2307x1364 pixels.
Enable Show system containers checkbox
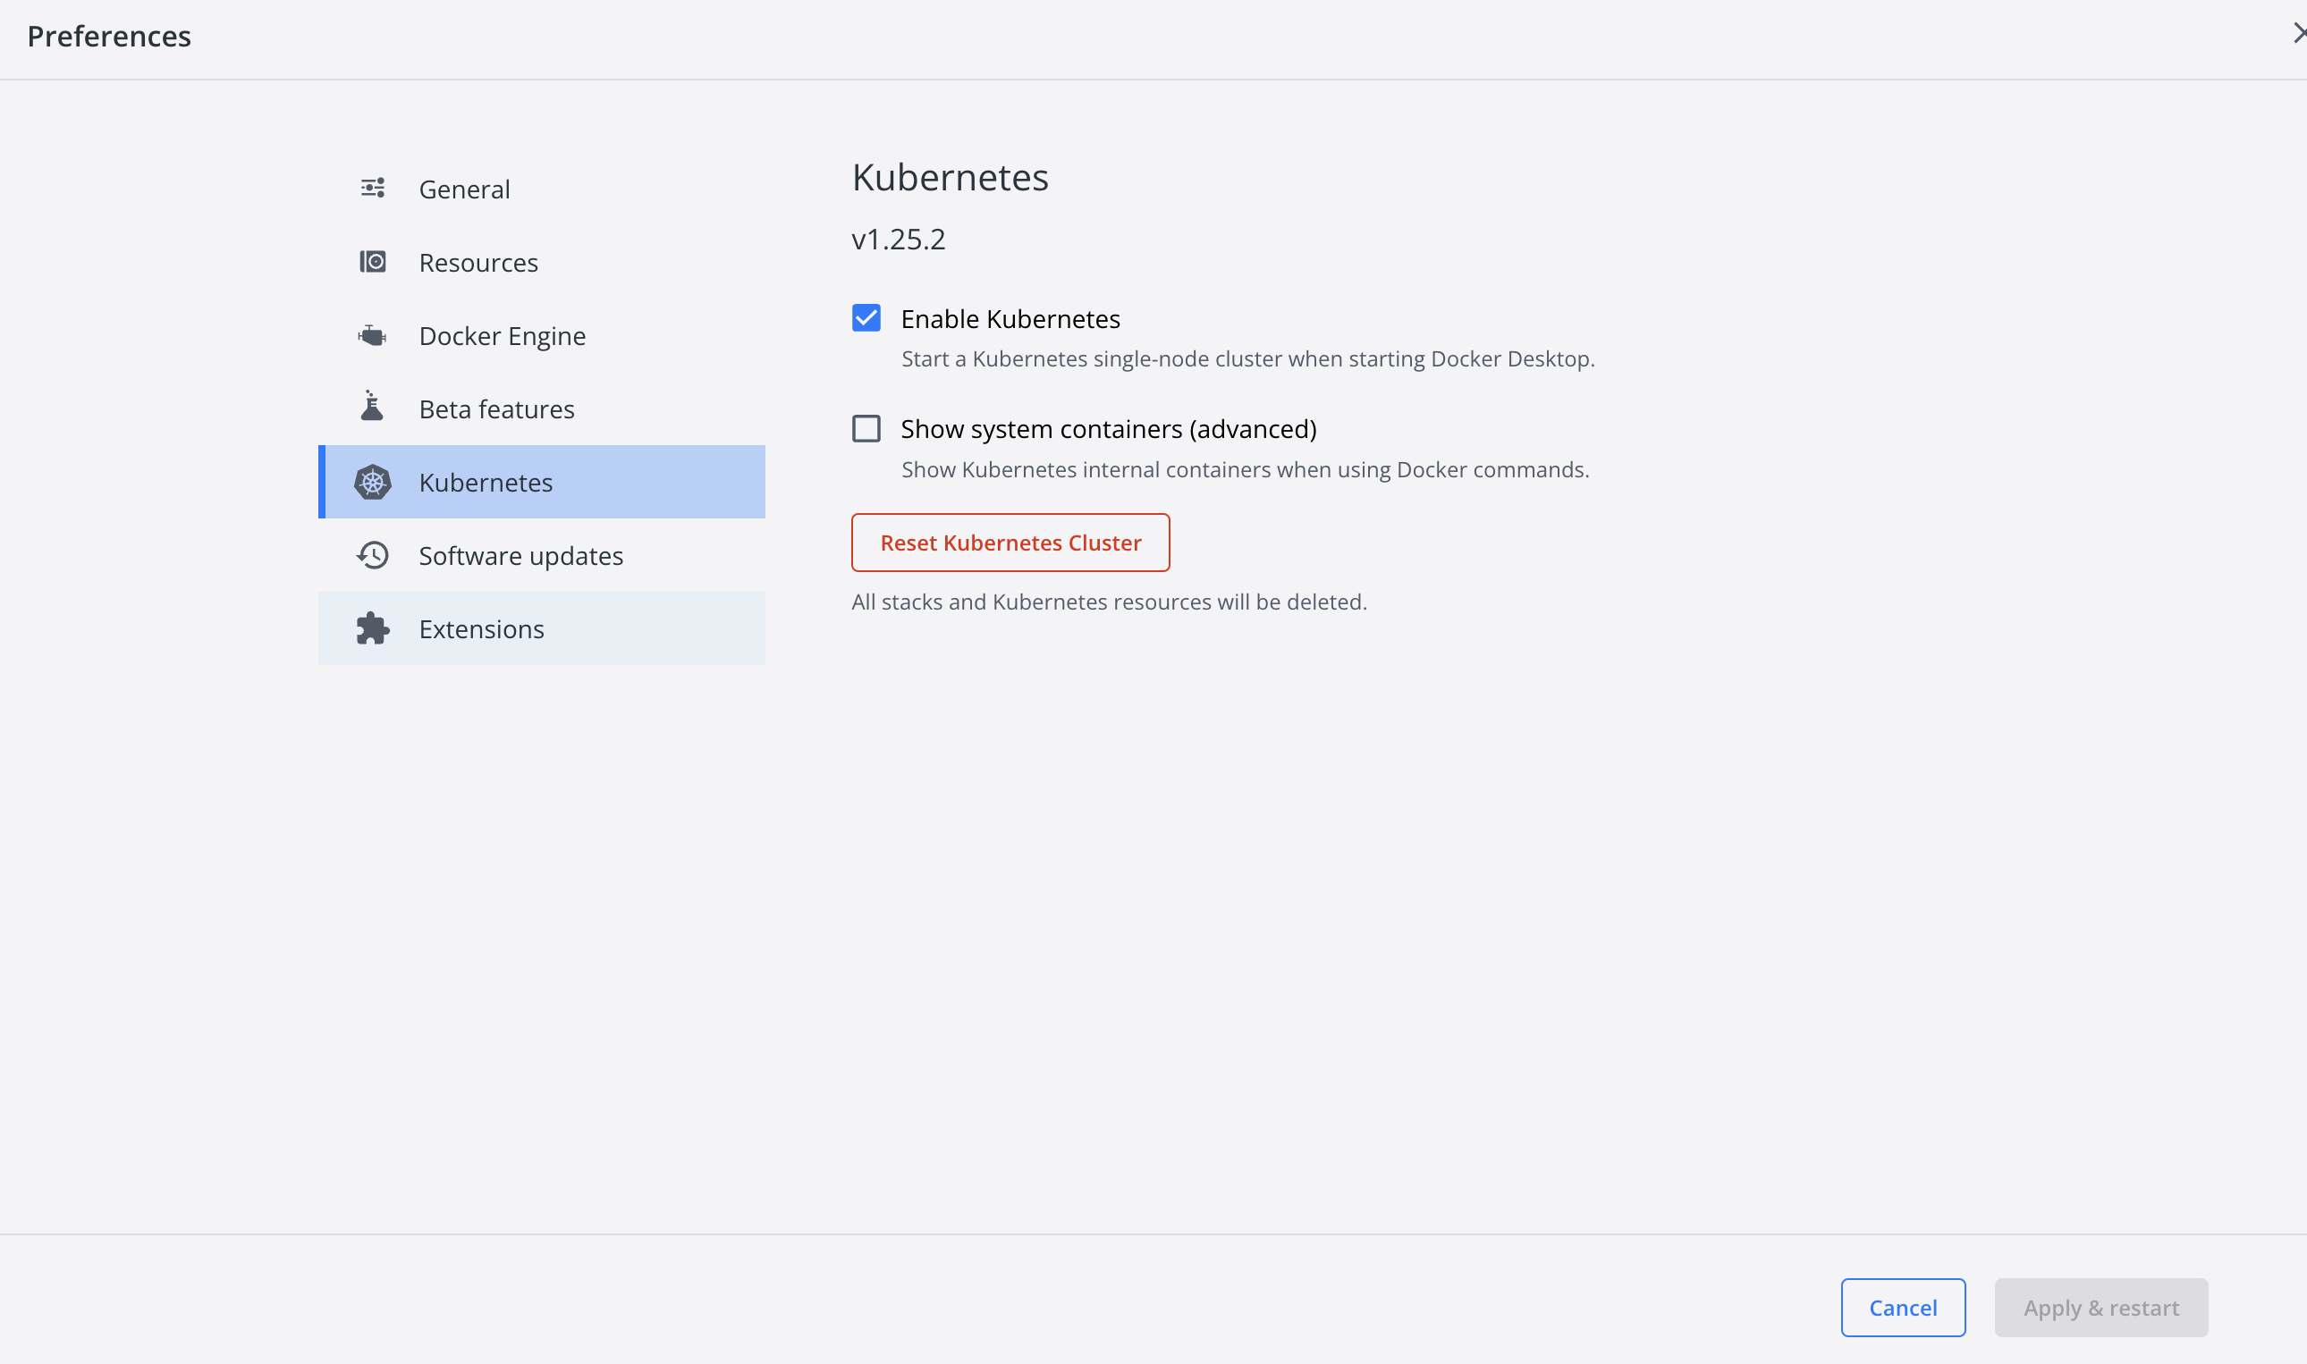point(866,428)
